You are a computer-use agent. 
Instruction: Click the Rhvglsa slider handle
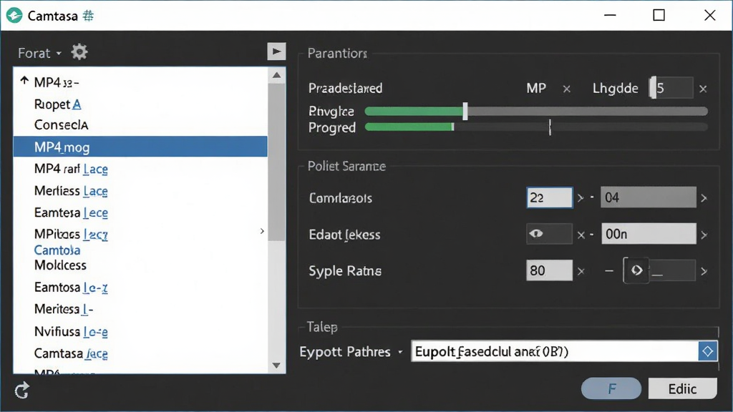(465, 111)
